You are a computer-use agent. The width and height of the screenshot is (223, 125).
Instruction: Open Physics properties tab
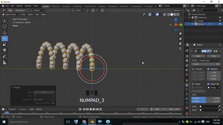(187, 94)
